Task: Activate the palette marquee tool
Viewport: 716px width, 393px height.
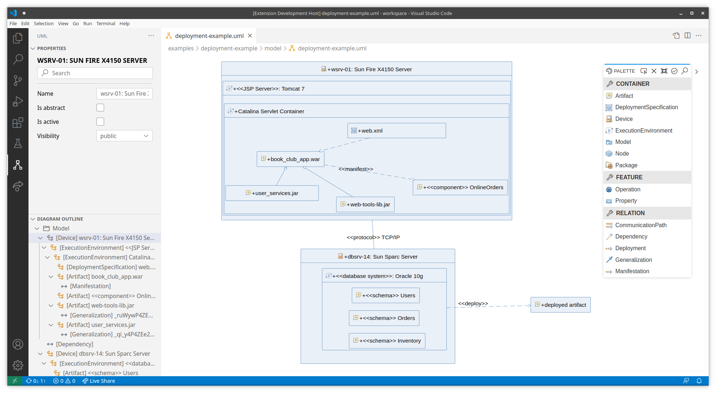Action: (x=664, y=71)
